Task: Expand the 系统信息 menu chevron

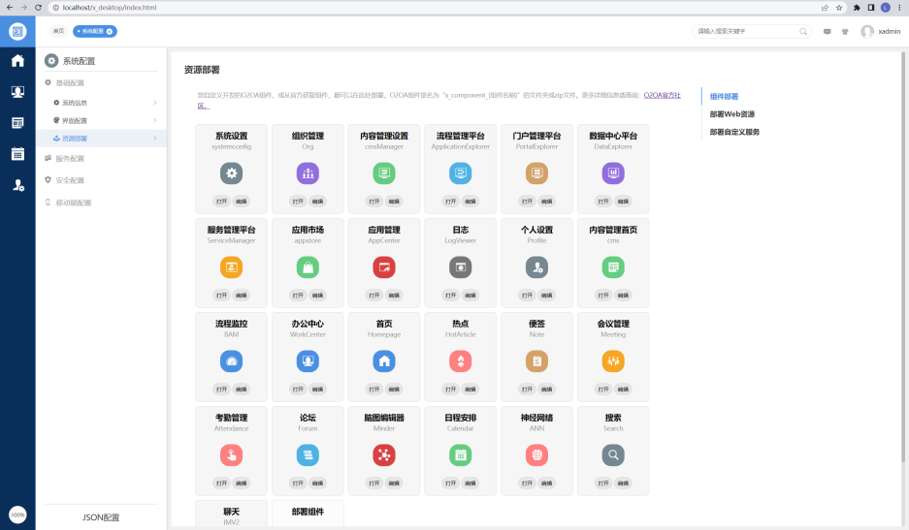Action: point(155,102)
